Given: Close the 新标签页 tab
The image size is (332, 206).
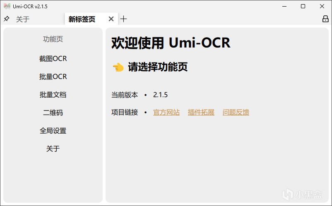Looking at the screenshot, I should click(x=111, y=19).
